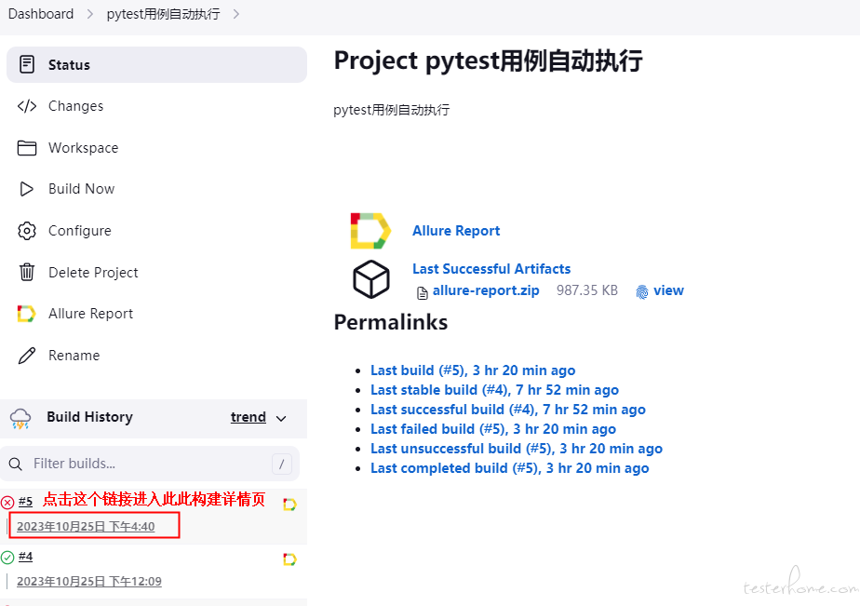Screen dimensions: 860x606
Task: Open Allure report icon for build #4
Action: click(x=289, y=559)
